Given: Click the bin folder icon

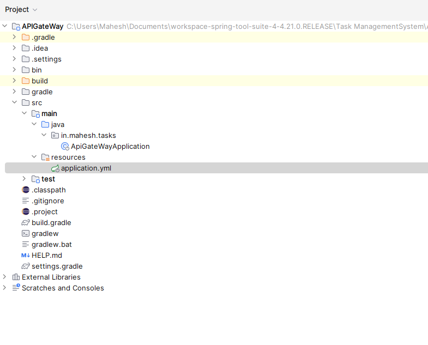Looking at the screenshot, I should (26, 70).
